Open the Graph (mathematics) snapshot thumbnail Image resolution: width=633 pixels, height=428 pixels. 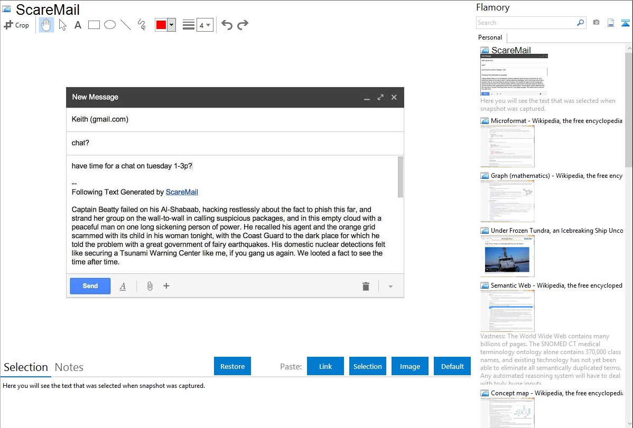507,201
